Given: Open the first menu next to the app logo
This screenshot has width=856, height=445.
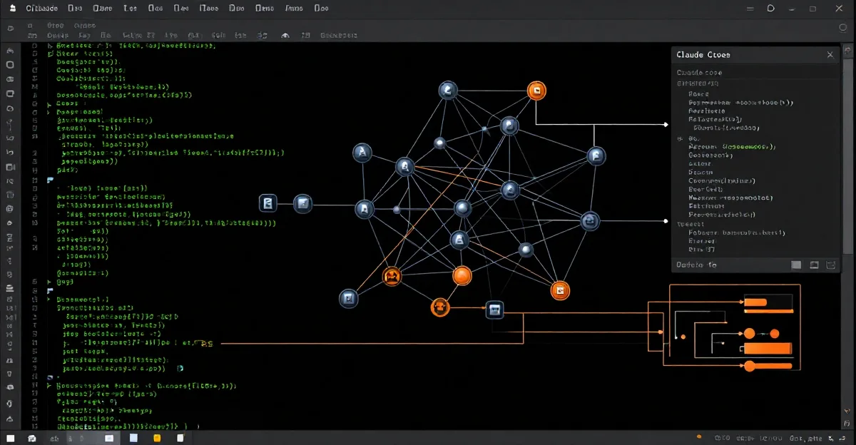Looking at the screenshot, I should coord(42,9).
